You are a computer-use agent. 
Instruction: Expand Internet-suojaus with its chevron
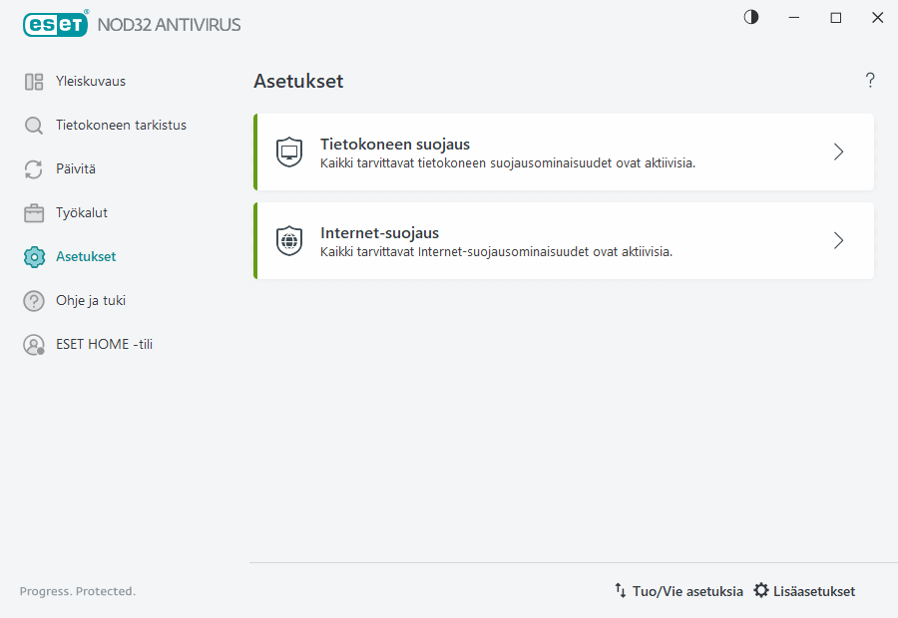click(x=838, y=240)
